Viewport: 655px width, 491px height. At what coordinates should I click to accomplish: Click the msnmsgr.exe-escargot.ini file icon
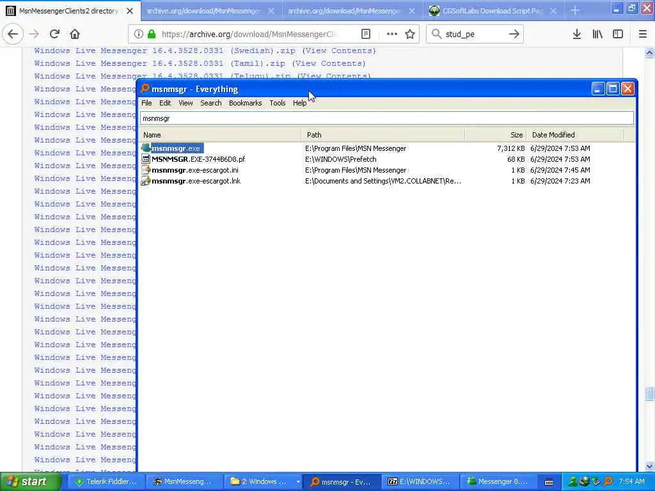click(146, 169)
